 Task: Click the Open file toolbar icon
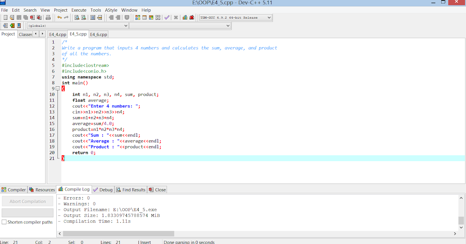coord(12,17)
